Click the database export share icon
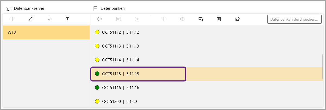326x110 pixels. click(237, 19)
